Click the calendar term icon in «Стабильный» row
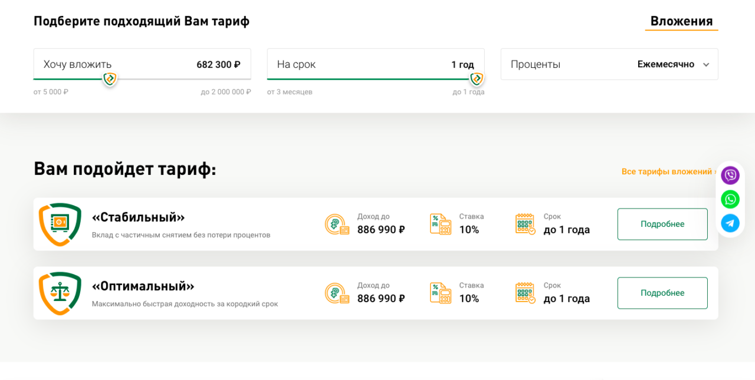Image resolution: width=755 pixels, height=380 pixels. tap(525, 224)
